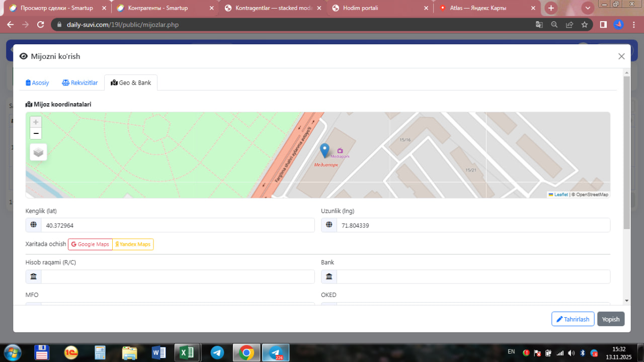
Task: Open location in Google Maps
Action: coord(91,244)
